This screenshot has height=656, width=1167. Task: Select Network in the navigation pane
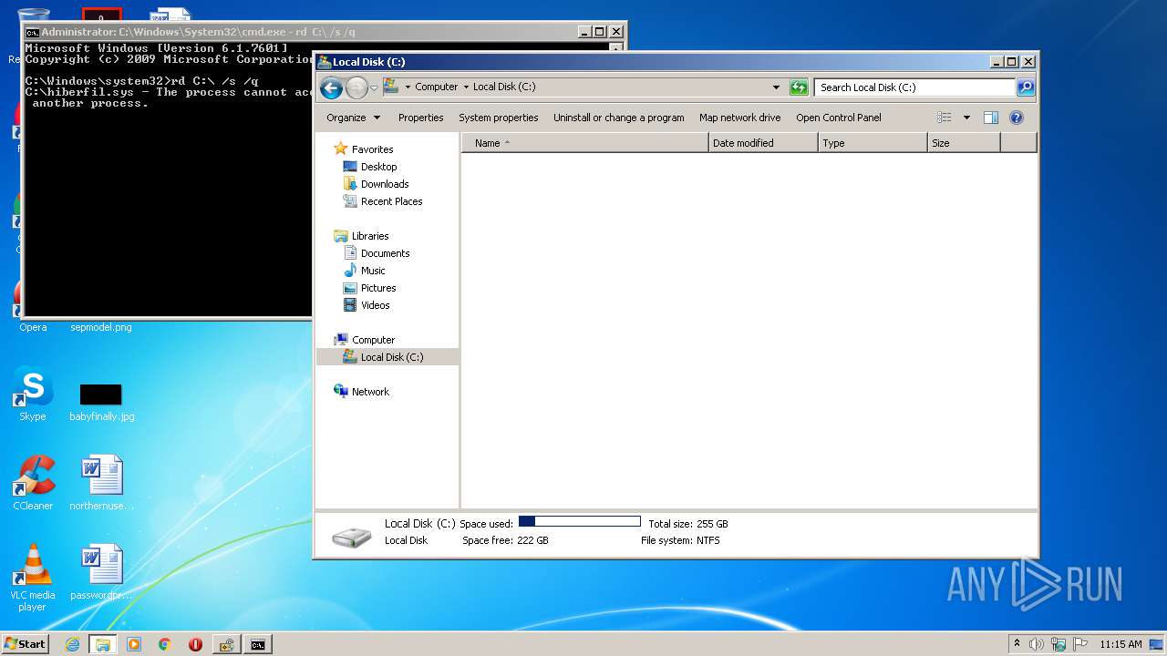click(361, 392)
